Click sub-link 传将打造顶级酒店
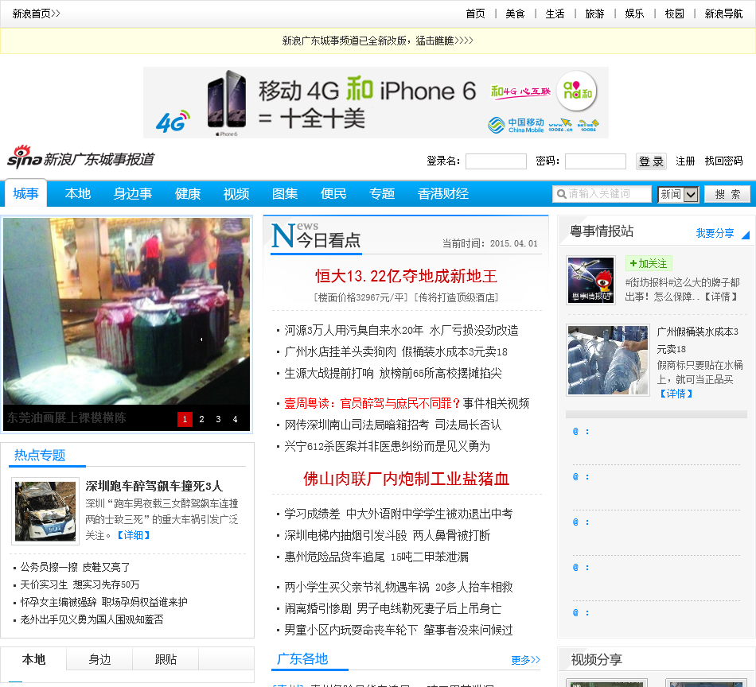 456,297
